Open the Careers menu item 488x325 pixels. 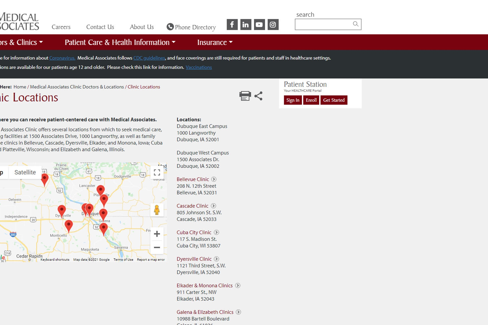pyautogui.click(x=61, y=27)
